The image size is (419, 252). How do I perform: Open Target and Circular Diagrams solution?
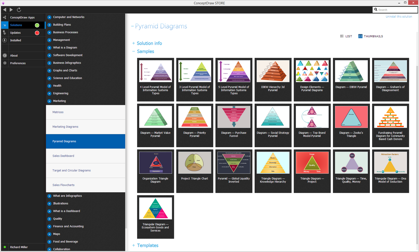coord(85,170)
